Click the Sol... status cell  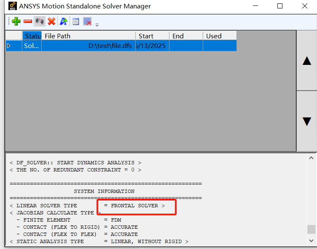32,46
